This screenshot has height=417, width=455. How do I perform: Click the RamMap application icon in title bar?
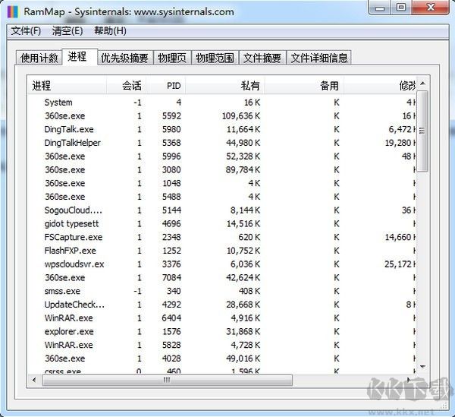(x=12, y=11)
